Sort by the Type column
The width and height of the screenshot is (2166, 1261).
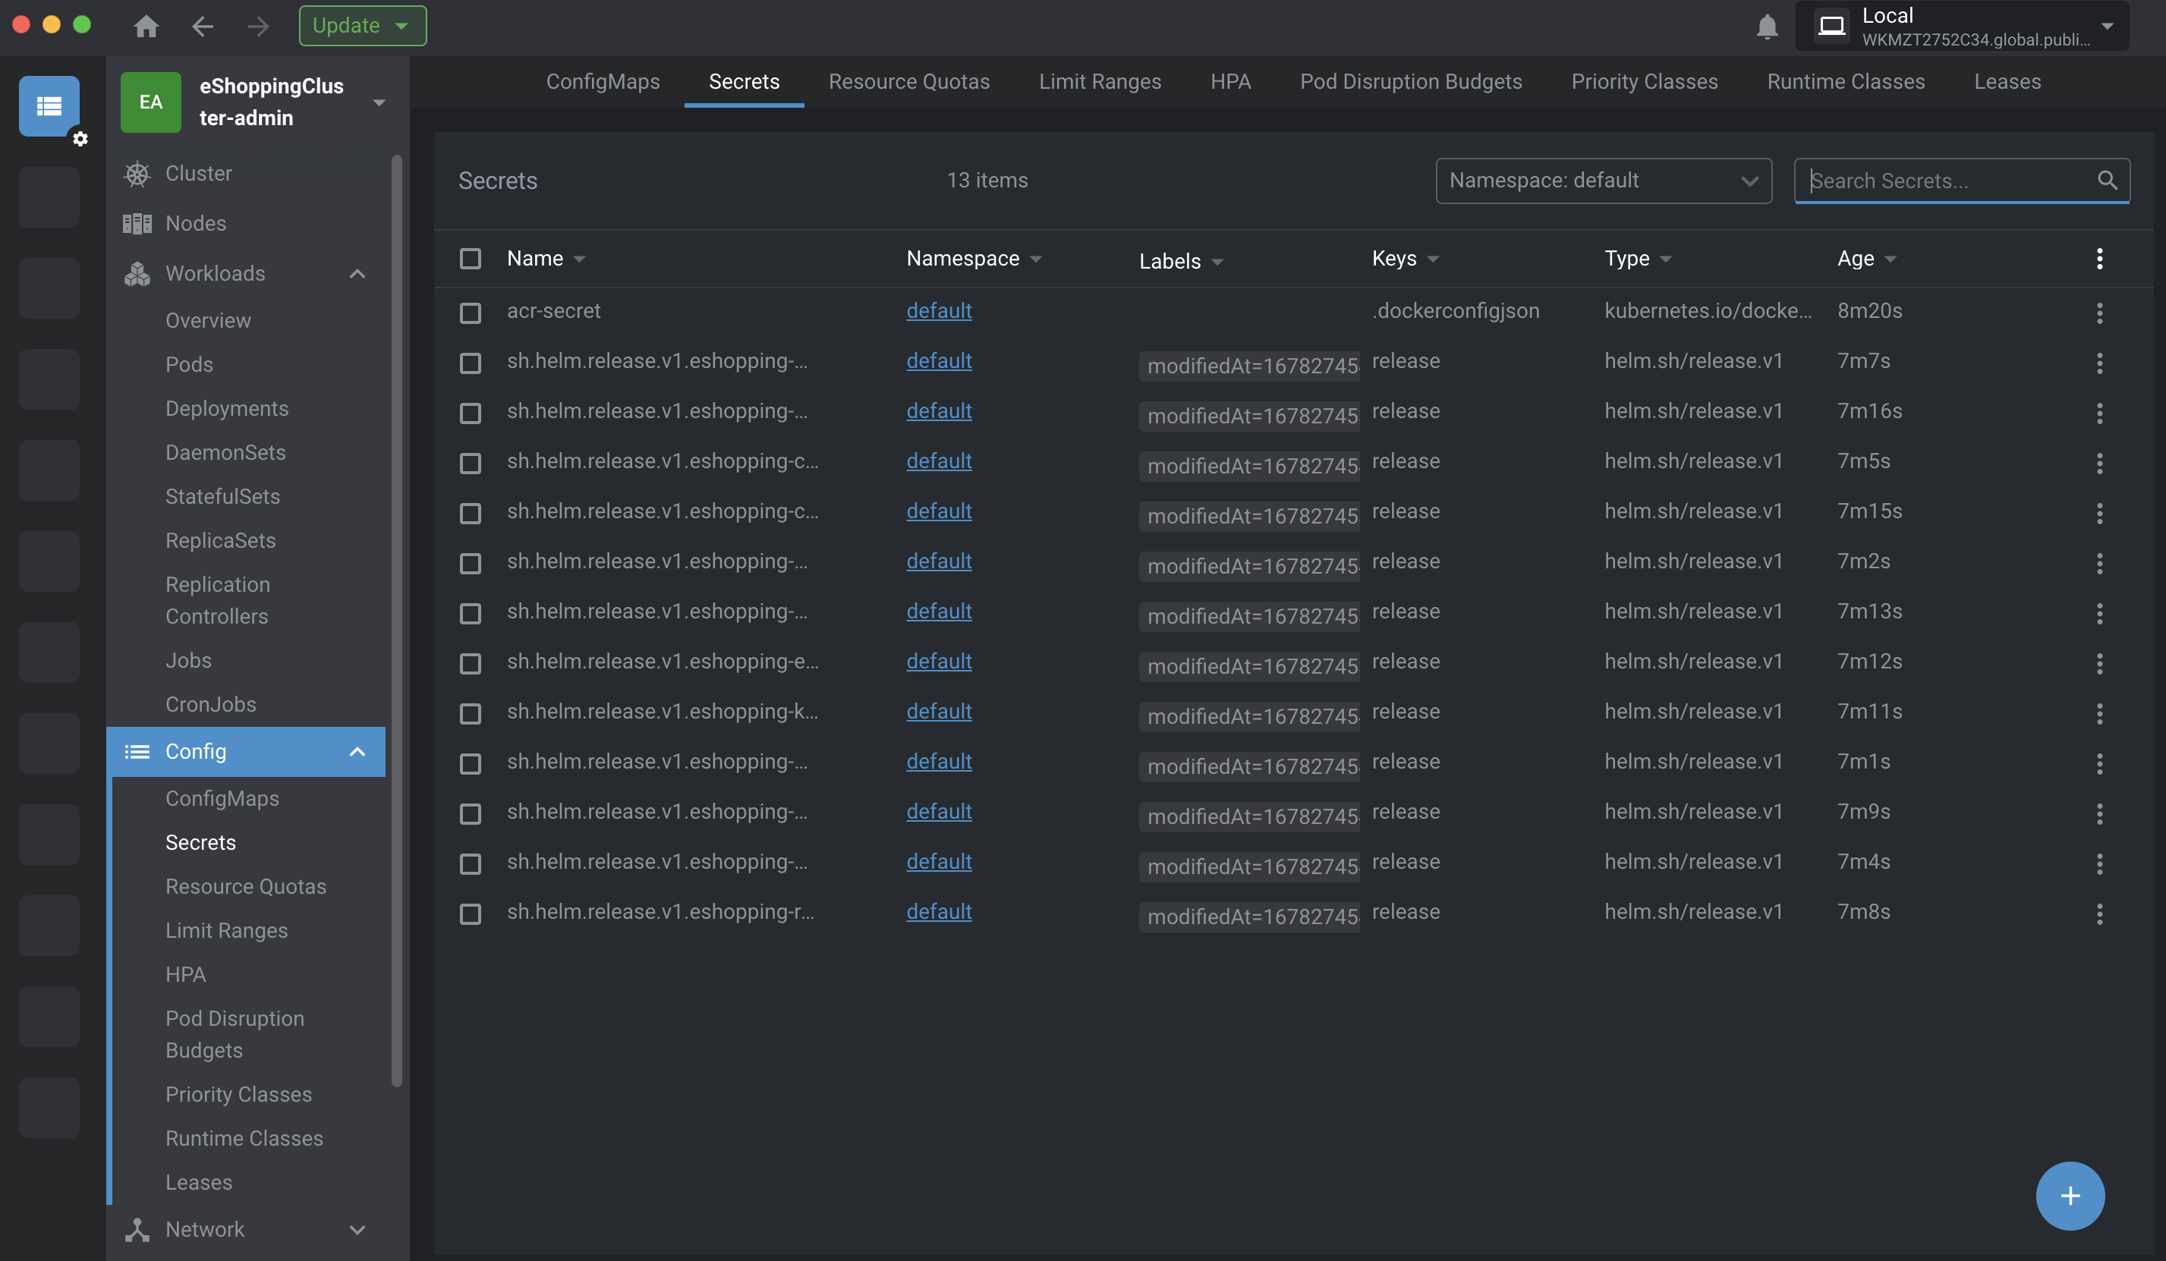point(1637,259)
